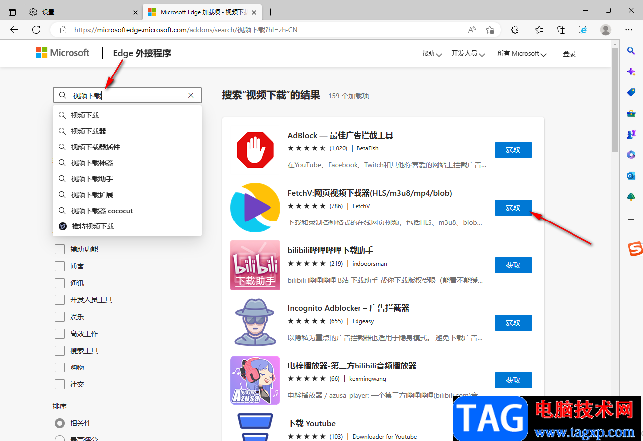Choose suggestion 视频下载器 cococut
The width and height of the screenshot is (643, 441).
point(127,211)
